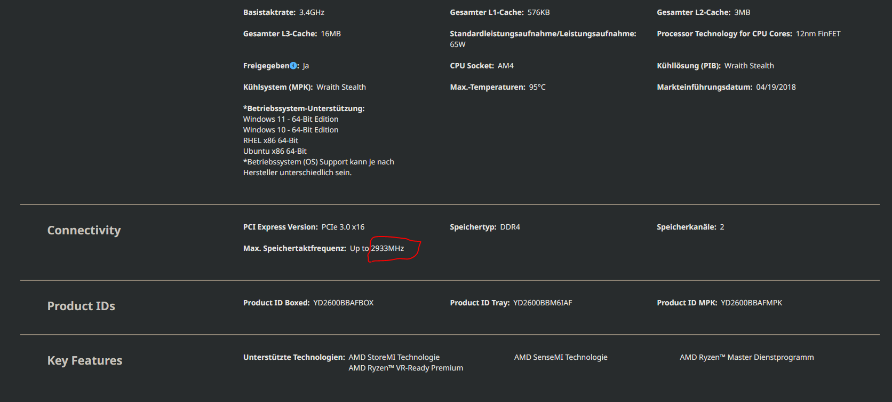Image resolution: width=892 pixels, height=402 pixels.
Task: Select the Connectivity section heading
Action: click(84, 230)
